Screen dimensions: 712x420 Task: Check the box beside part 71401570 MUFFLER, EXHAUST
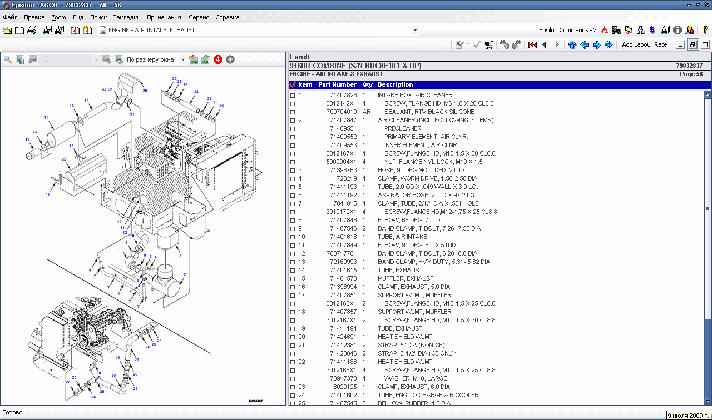[x=292, y=278]
